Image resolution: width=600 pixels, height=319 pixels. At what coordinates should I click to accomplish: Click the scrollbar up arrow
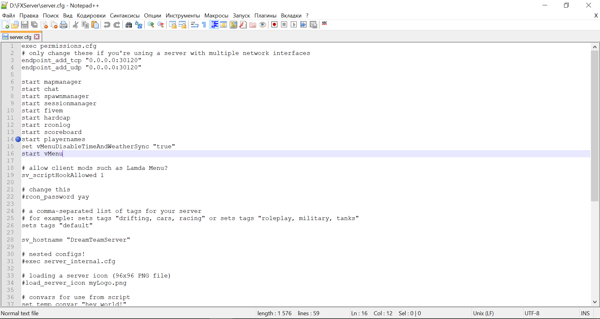(x=595, y=47)
